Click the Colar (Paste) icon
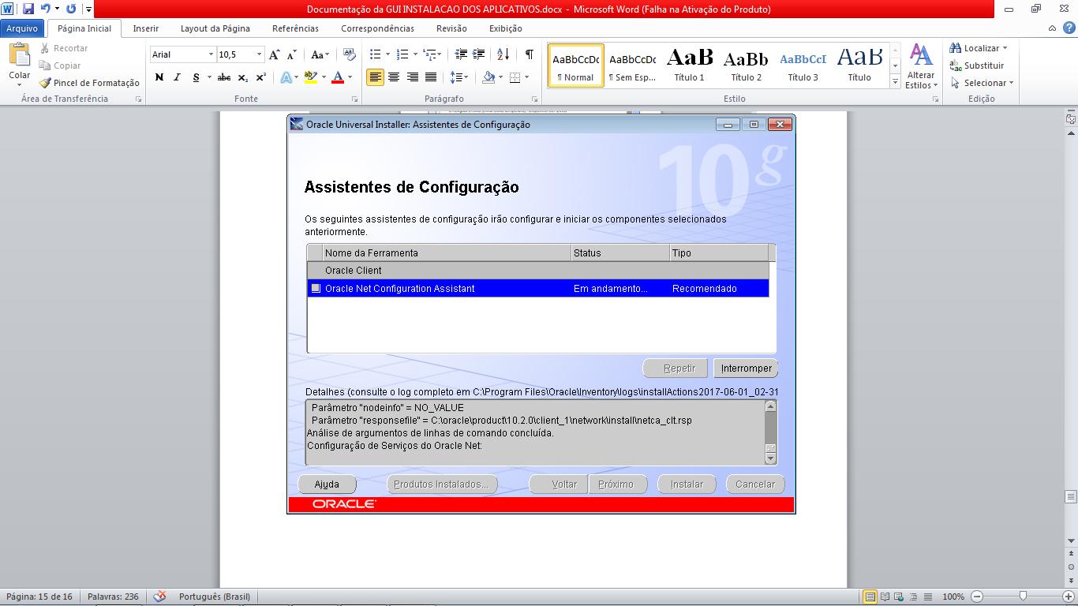Viewport: 1078px width, 606px height. click(x=19, y=57)
